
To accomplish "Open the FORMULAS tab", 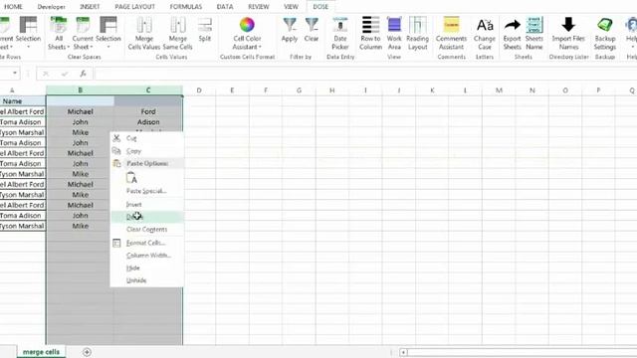I will (186, 7).
